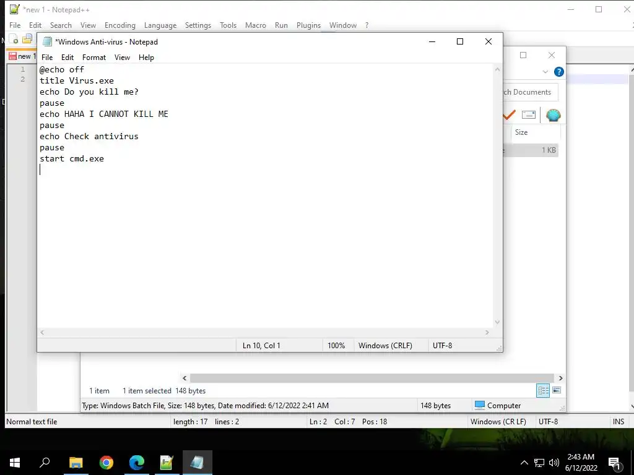Click the network tray icon
The image size is (634, 475).
pyautogui.click(x=539, y=463)
